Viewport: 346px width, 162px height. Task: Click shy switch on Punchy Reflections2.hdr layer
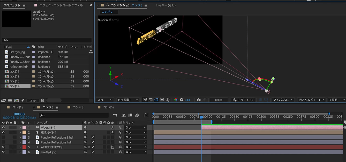(85, 137)
